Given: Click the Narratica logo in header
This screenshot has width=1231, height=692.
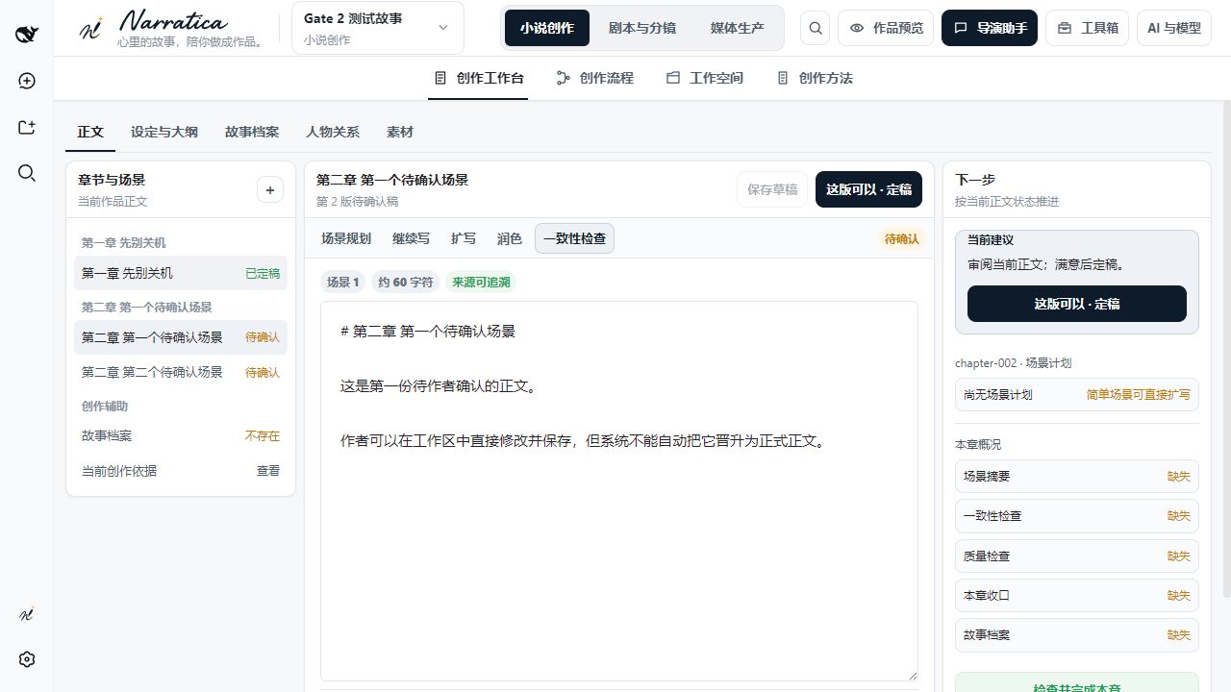Looking at the screenshot, I should [172, 28].
